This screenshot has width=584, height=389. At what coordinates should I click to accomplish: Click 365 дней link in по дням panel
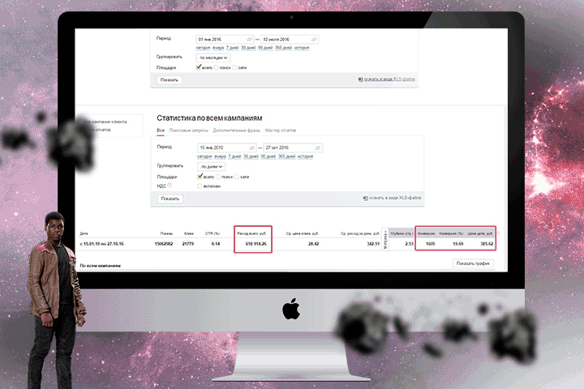point(286,156)
